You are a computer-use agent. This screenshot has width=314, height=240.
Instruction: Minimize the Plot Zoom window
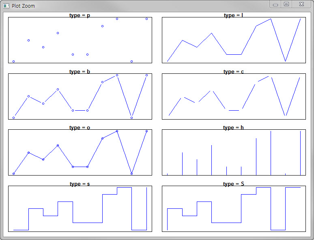click(x=275, y=4)
